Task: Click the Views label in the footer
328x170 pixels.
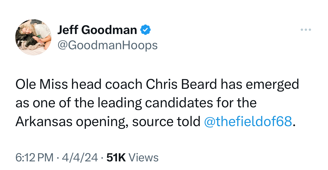Action: click(x=144, y=158)
